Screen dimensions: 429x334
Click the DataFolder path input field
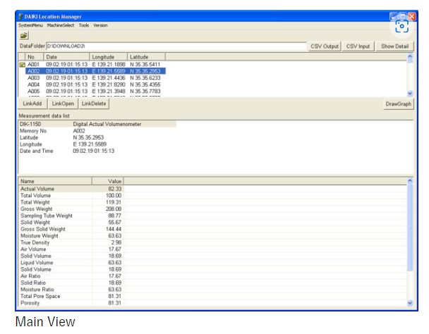point(176,47)
